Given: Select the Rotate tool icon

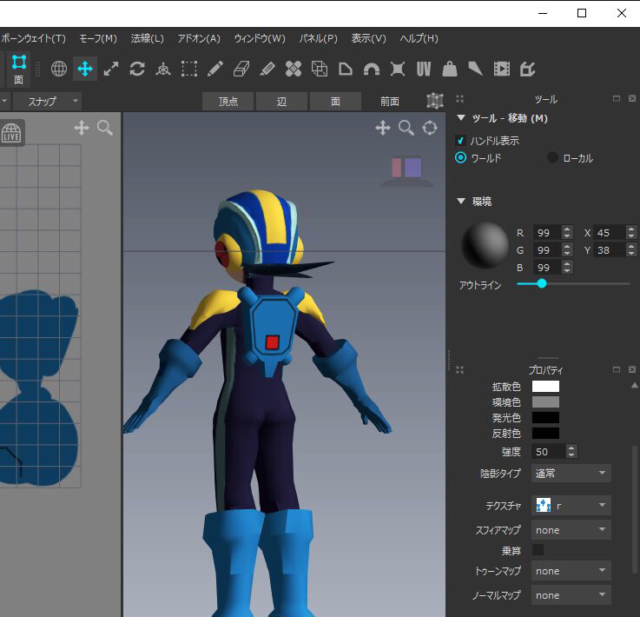Looking at the screenshot, I should click(136, 69).
